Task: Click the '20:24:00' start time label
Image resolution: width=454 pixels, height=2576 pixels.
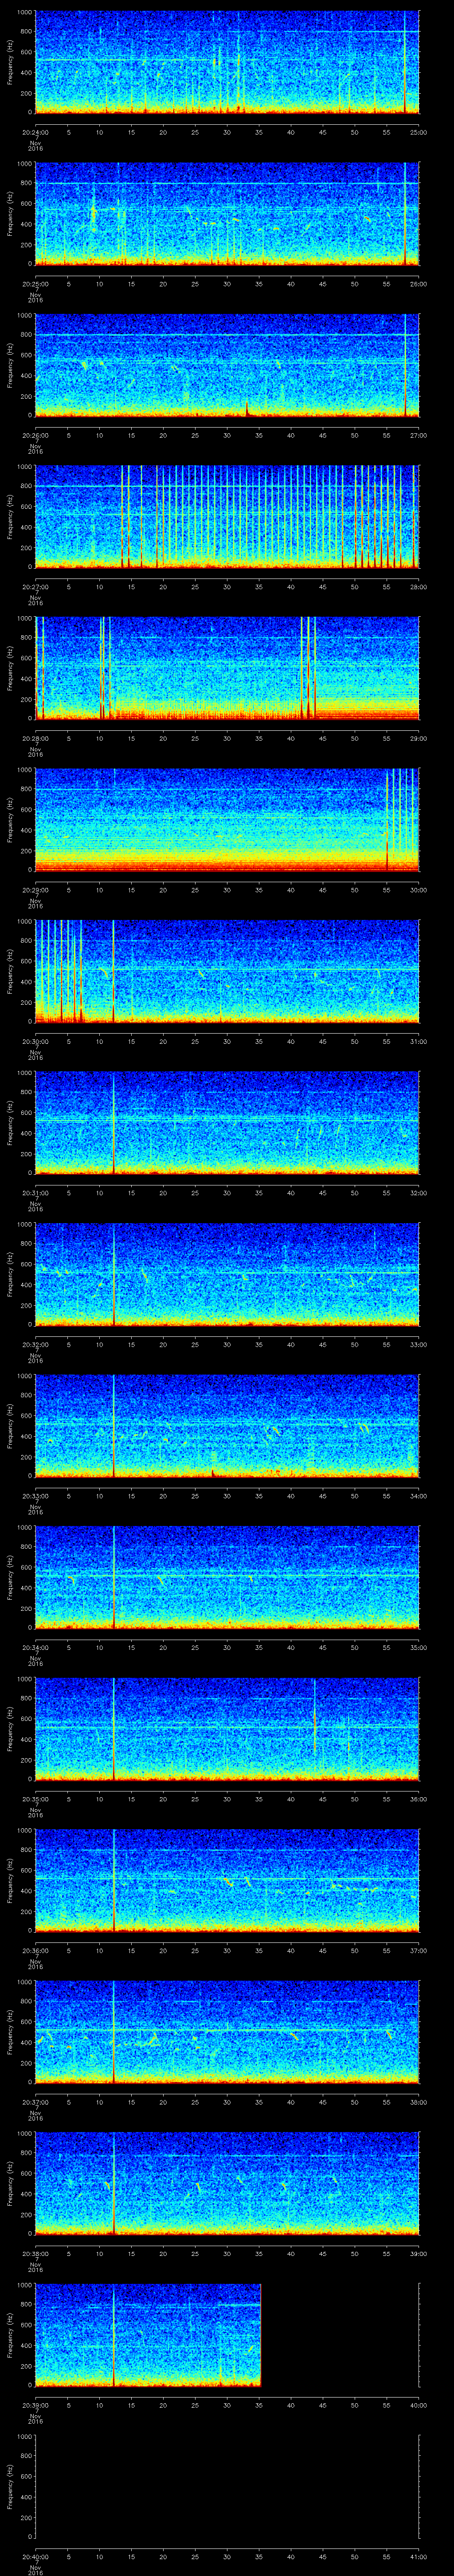Action: 35,132
